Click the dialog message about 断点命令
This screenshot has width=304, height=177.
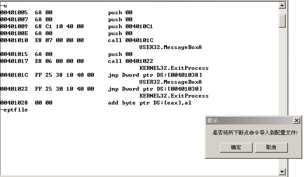(255, 133)
